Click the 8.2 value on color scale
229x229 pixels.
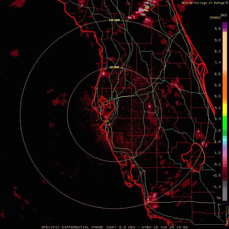pos(218,51)
